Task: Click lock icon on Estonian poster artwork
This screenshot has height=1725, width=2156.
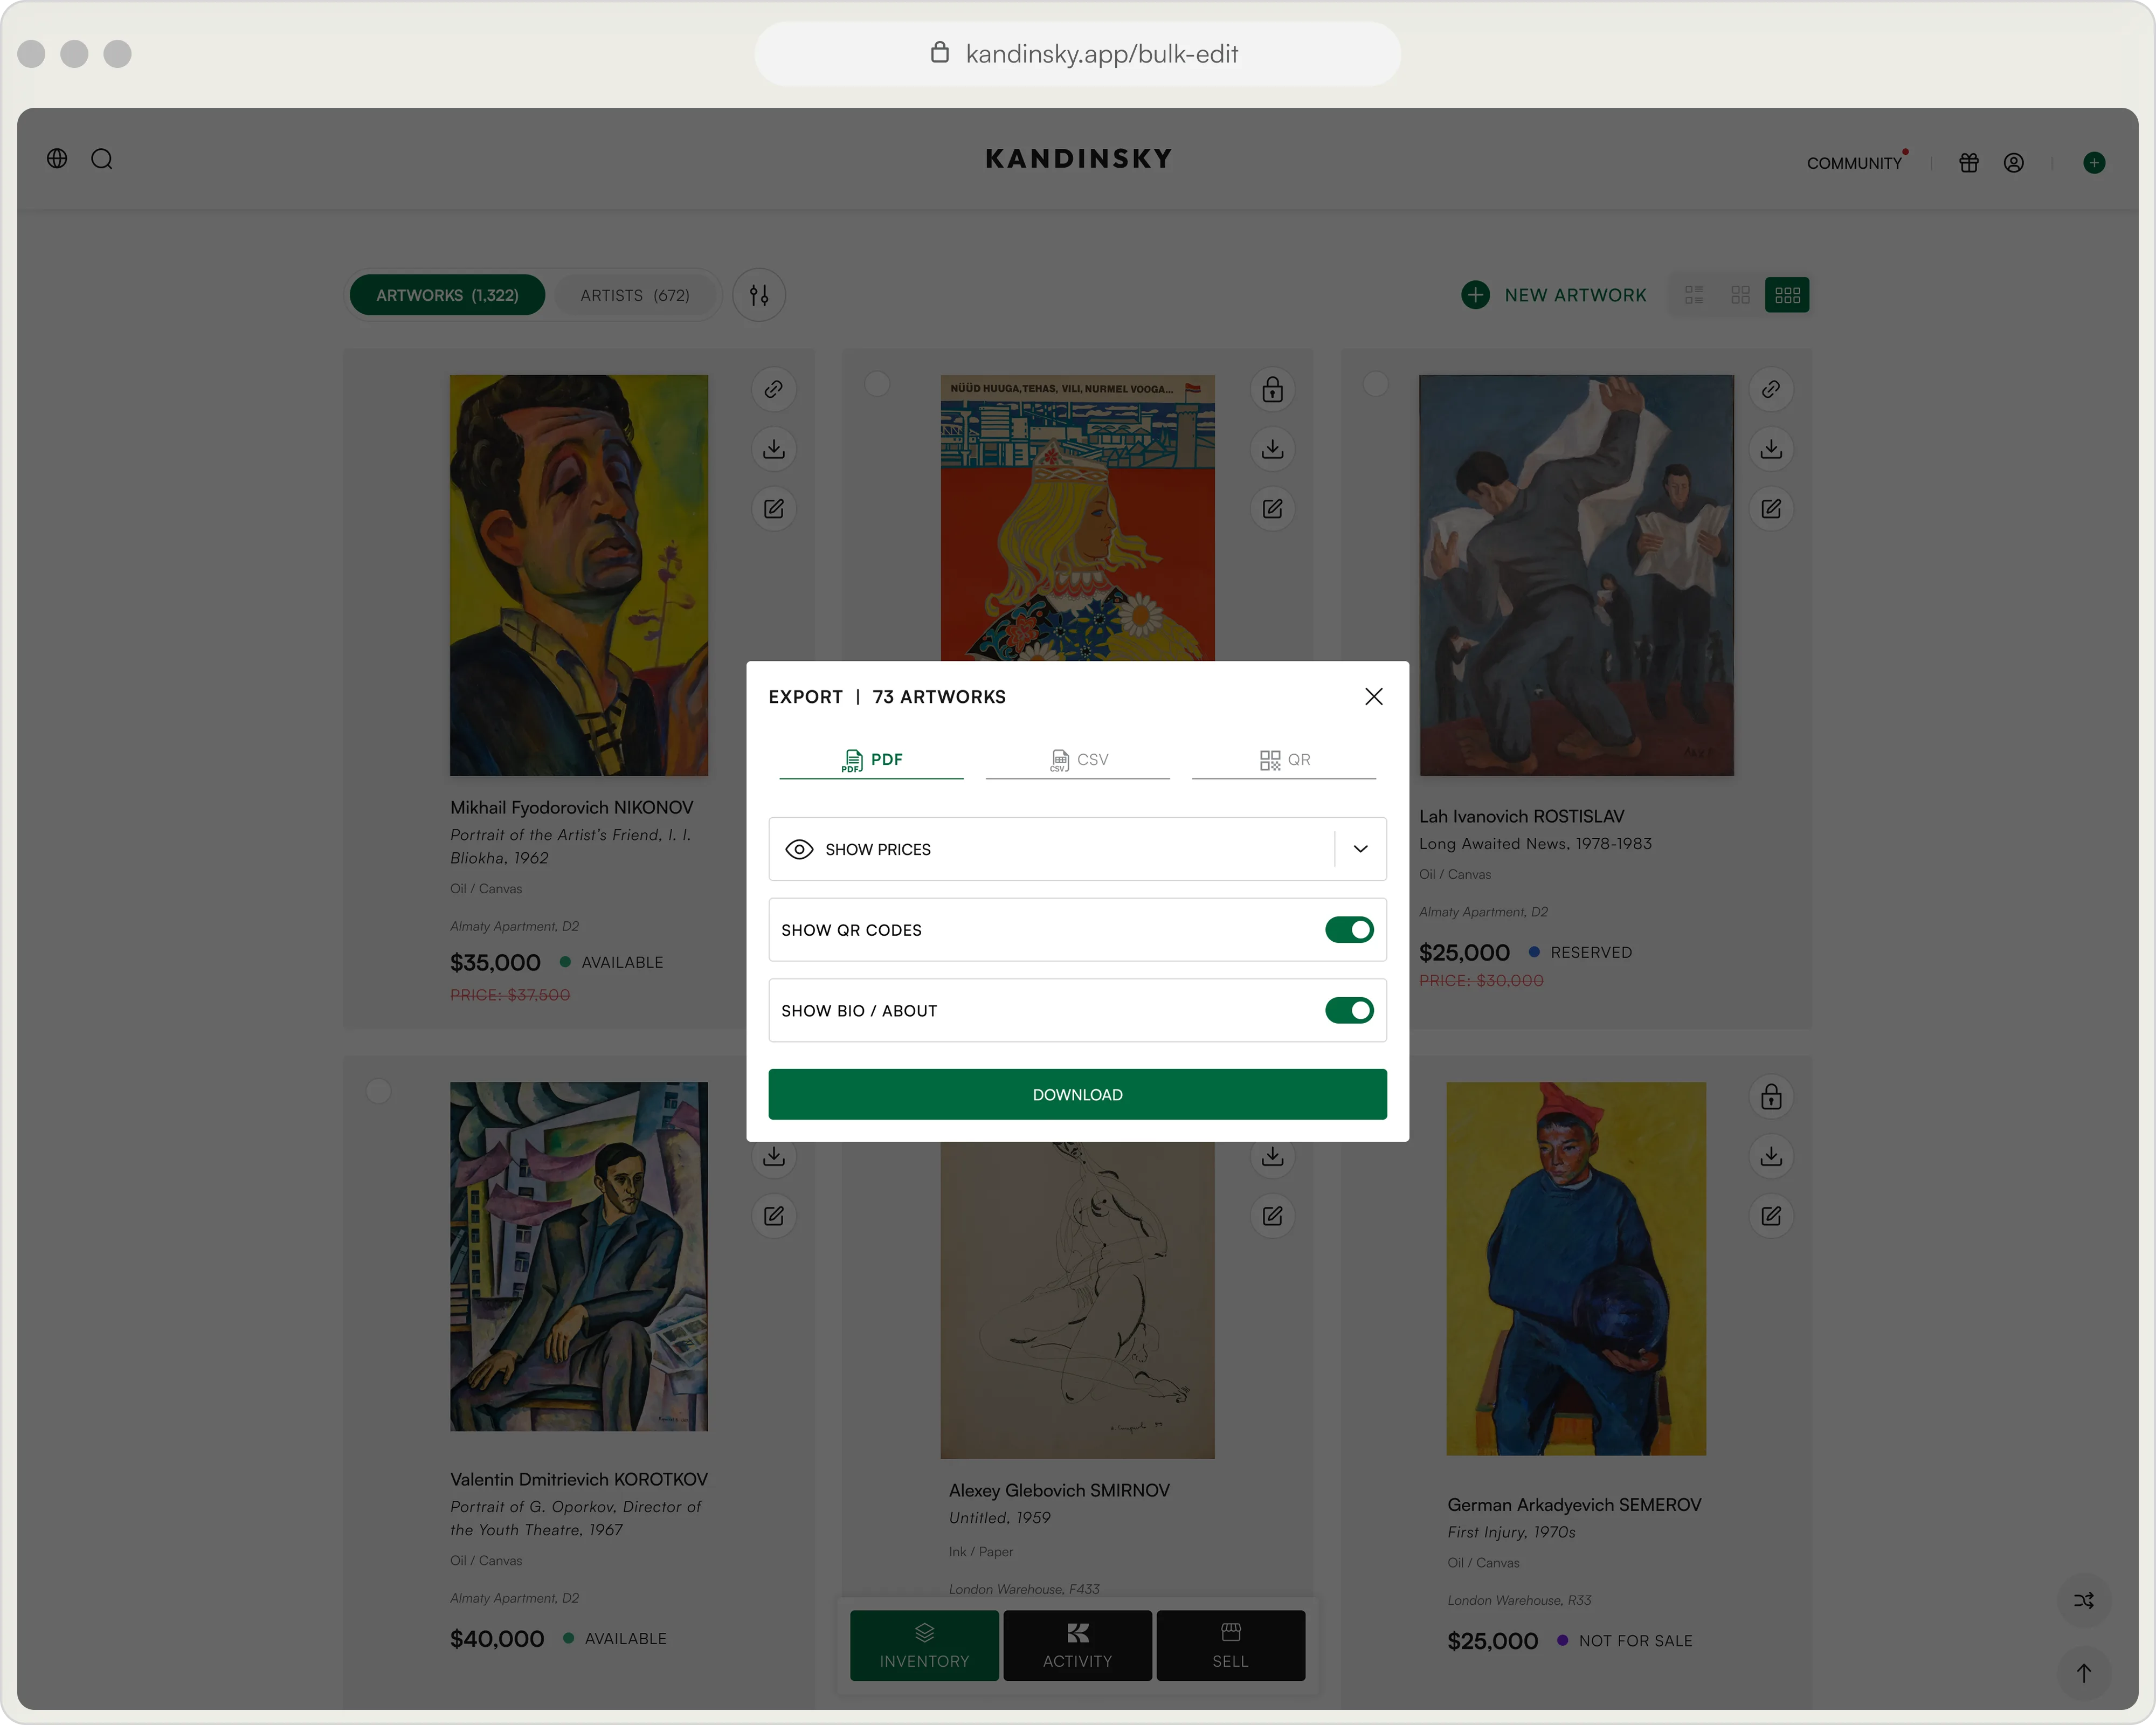Action: click(1272, 389)
